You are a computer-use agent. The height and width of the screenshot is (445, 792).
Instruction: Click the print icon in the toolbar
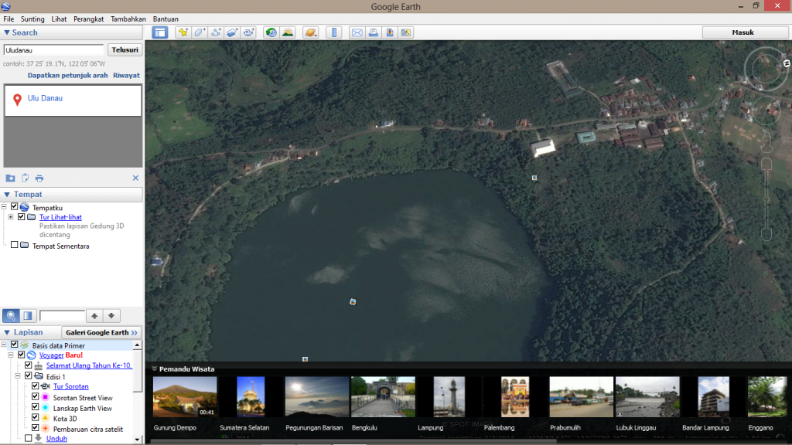pyautogui.click(x=374, y=32)
